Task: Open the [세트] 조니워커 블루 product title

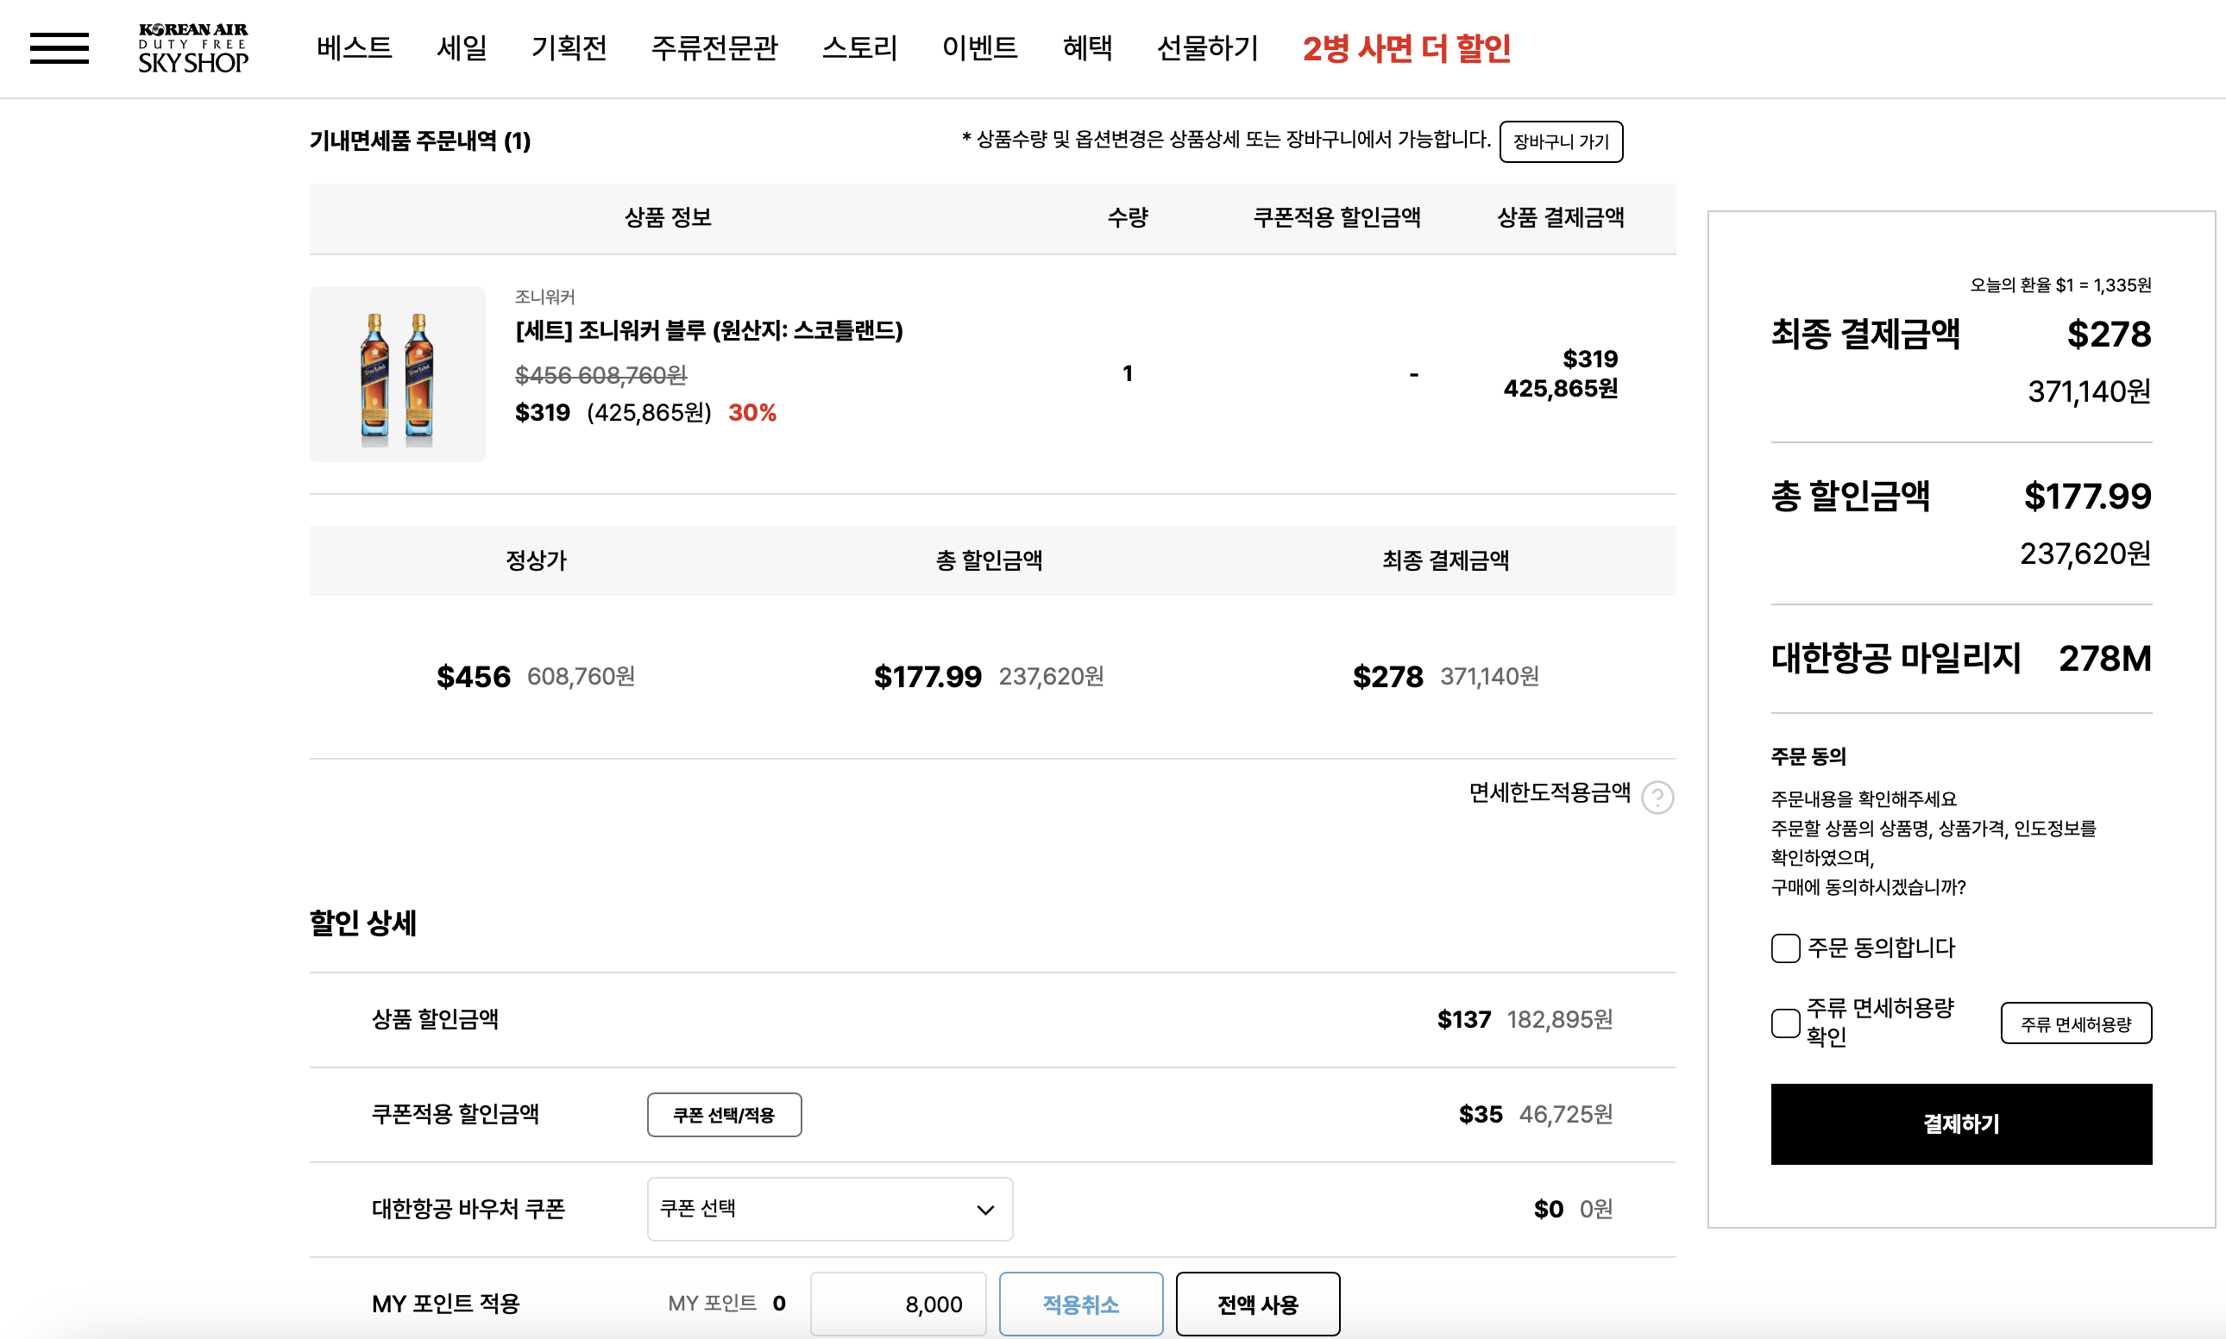Action: pyautogui.click(x=708, y=330)
